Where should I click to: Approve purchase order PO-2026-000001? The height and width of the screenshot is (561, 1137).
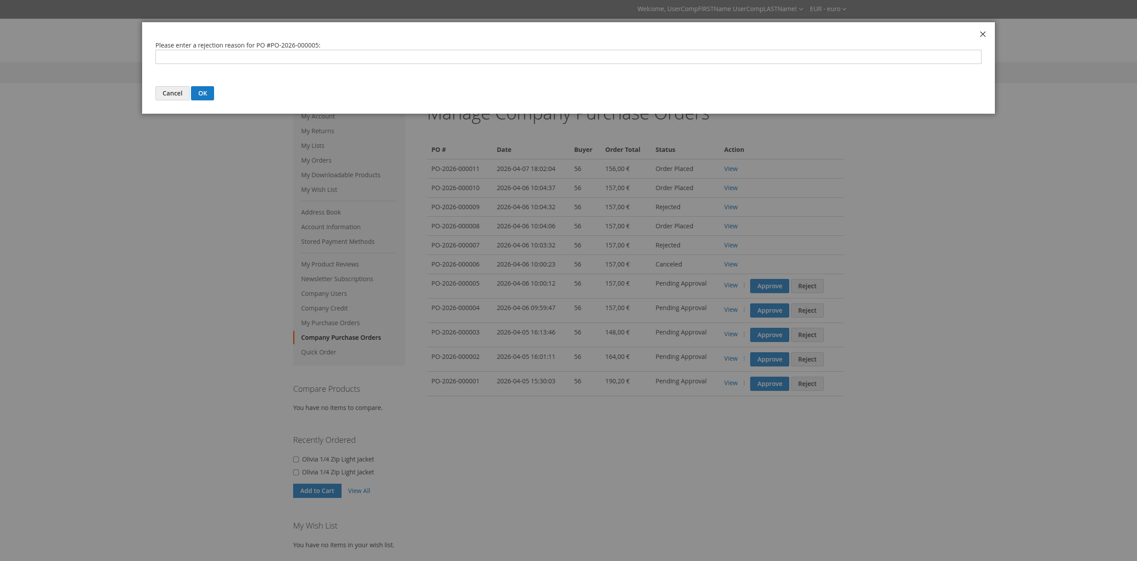coord(769,384)
